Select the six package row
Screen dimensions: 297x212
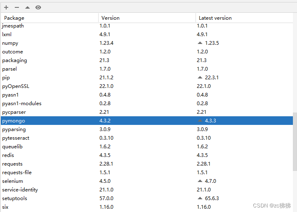tap(147, 207)
